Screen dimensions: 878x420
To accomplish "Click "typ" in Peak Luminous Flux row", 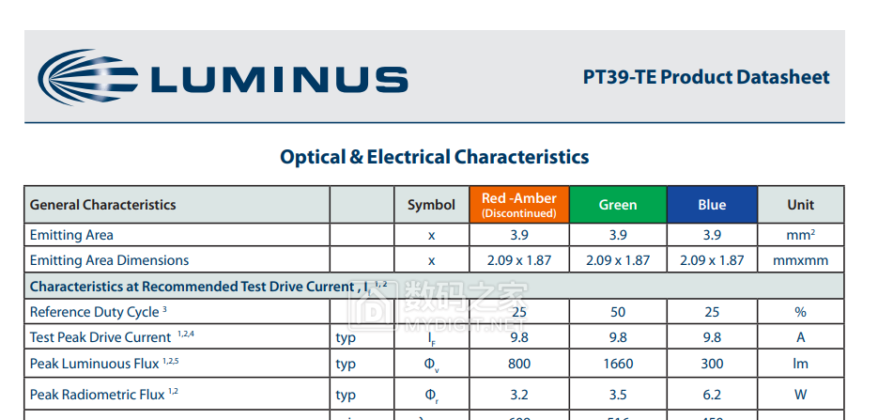I will click(346, 364).
